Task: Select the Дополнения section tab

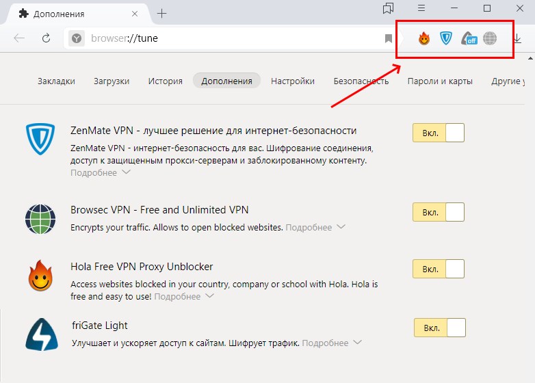Action: pos(226,81)
